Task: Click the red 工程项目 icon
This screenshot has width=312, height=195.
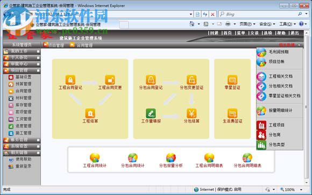Action: pos(261,125)
